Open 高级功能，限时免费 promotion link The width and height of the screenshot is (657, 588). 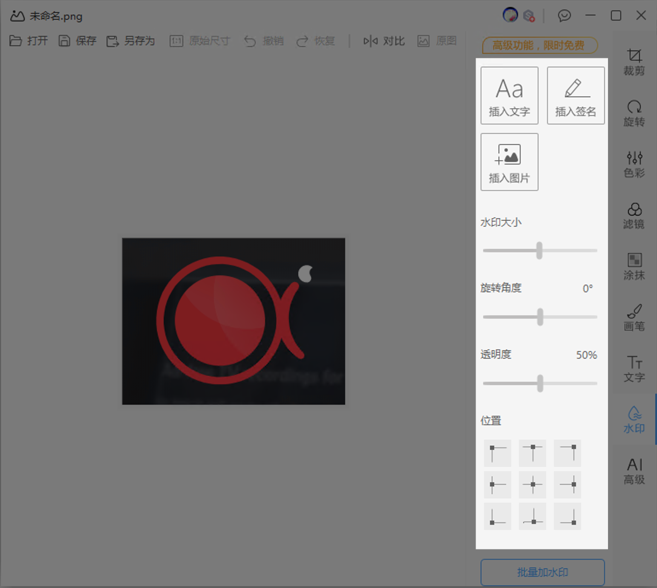pyautogui.click(x=539, y=45)
